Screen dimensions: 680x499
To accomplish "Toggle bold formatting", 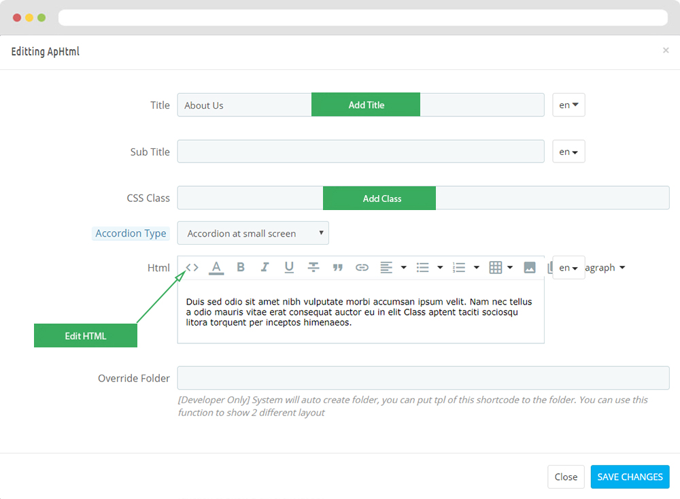I will pos(241,268).
